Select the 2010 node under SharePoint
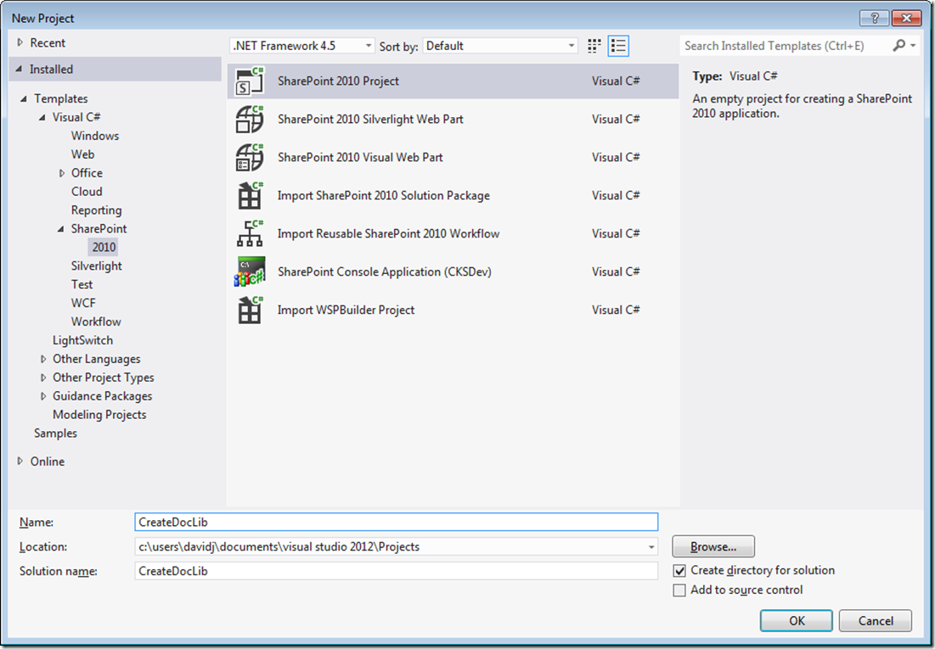935x649 pixels. pos(104,248)
